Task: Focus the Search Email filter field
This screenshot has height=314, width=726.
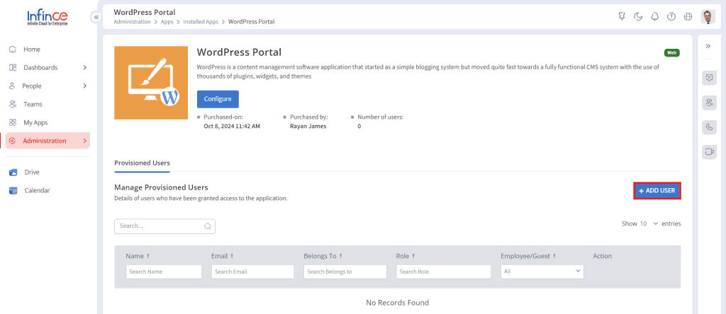Action: (253, 272)
